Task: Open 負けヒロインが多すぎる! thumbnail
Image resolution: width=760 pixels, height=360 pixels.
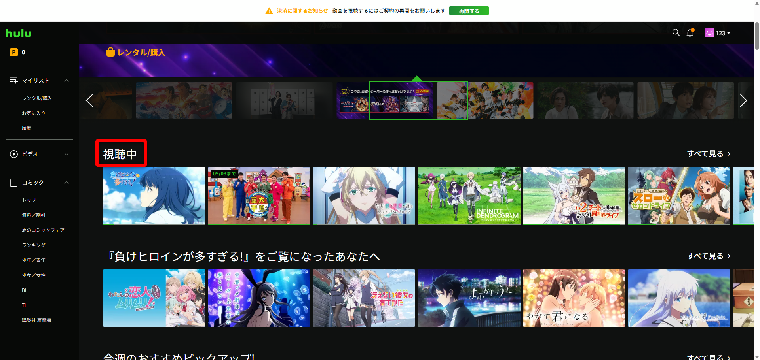Action: (x=154, y=196)
